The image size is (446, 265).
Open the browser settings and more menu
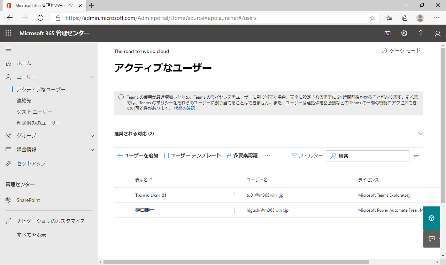pyautogui.click(x=436, y=18)
